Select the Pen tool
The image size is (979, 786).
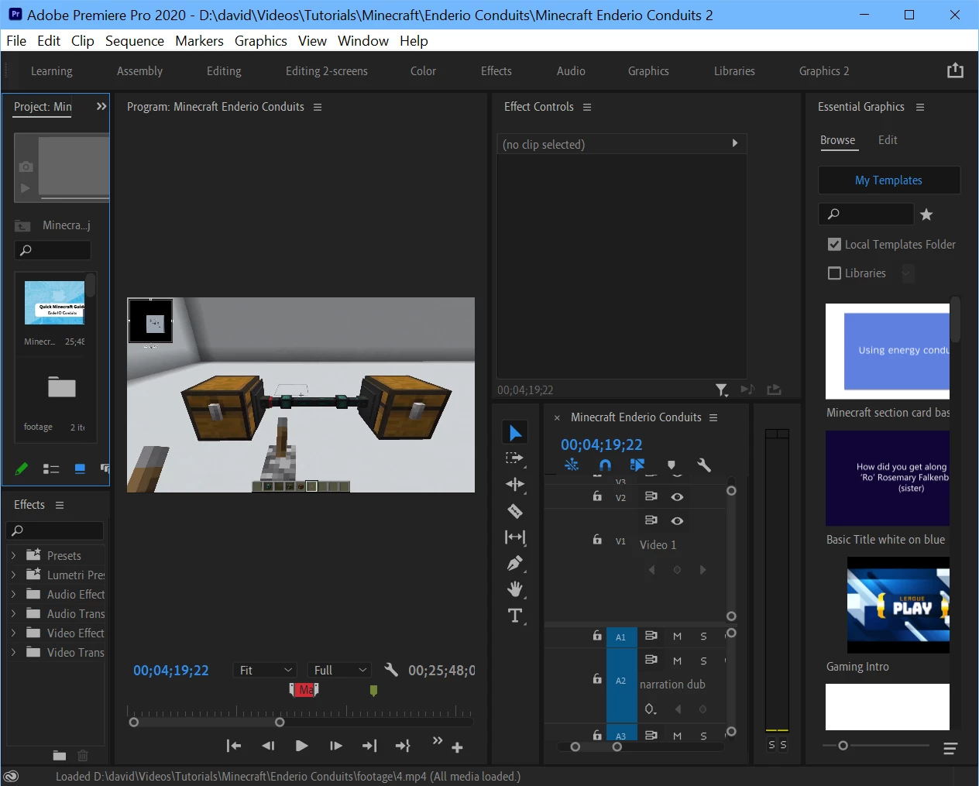pyautogui.click(x=515, y=563)
